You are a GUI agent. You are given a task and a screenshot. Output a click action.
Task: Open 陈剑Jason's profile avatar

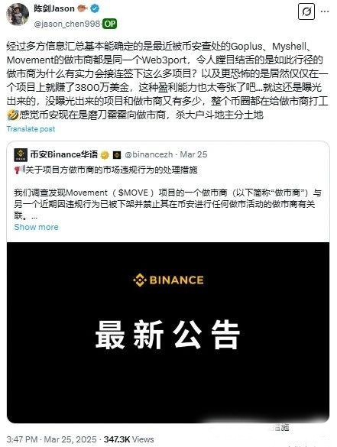tap(18, 15)
